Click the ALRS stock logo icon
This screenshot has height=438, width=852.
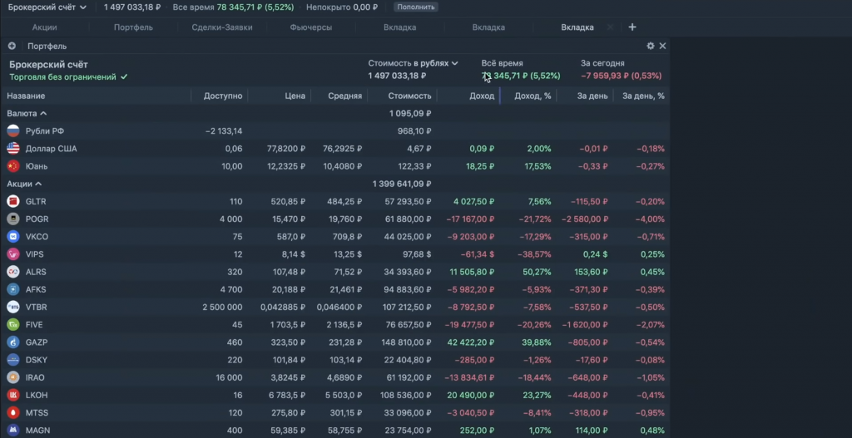(x=13, y=272)
